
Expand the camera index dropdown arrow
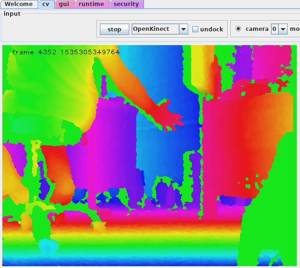(x=283, y=29)
